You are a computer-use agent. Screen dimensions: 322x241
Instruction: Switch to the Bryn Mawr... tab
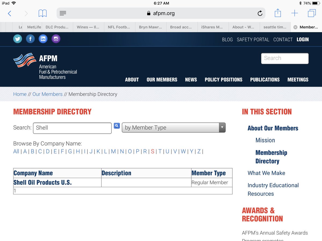[150, 27]
